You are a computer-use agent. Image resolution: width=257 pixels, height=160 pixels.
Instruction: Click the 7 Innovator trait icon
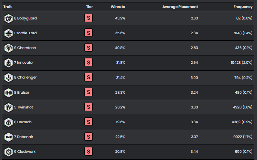8,63
